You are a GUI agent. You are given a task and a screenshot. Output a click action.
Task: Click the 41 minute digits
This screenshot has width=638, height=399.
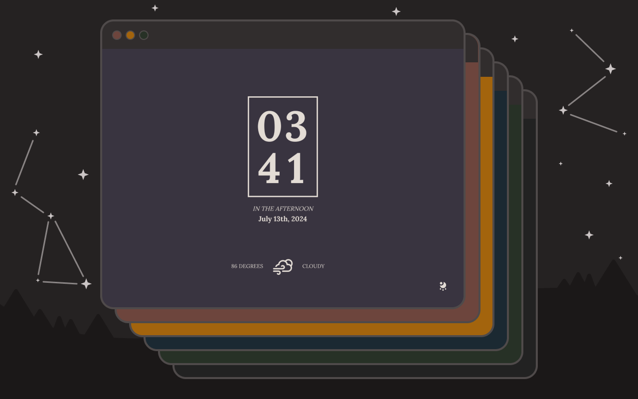[x=282, y=169]
